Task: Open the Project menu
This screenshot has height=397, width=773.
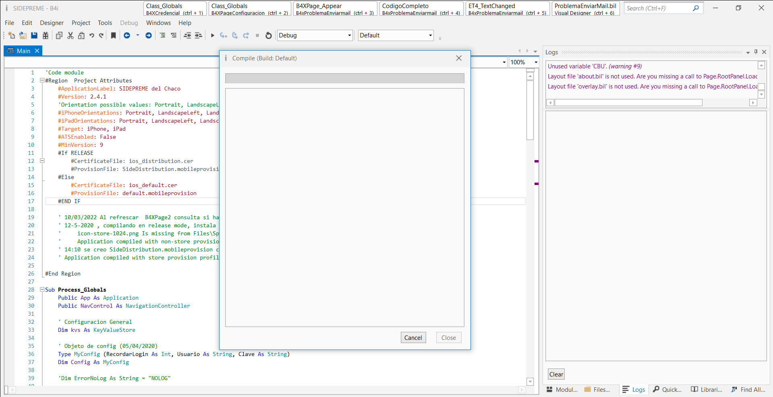Action: coord(81,23)
